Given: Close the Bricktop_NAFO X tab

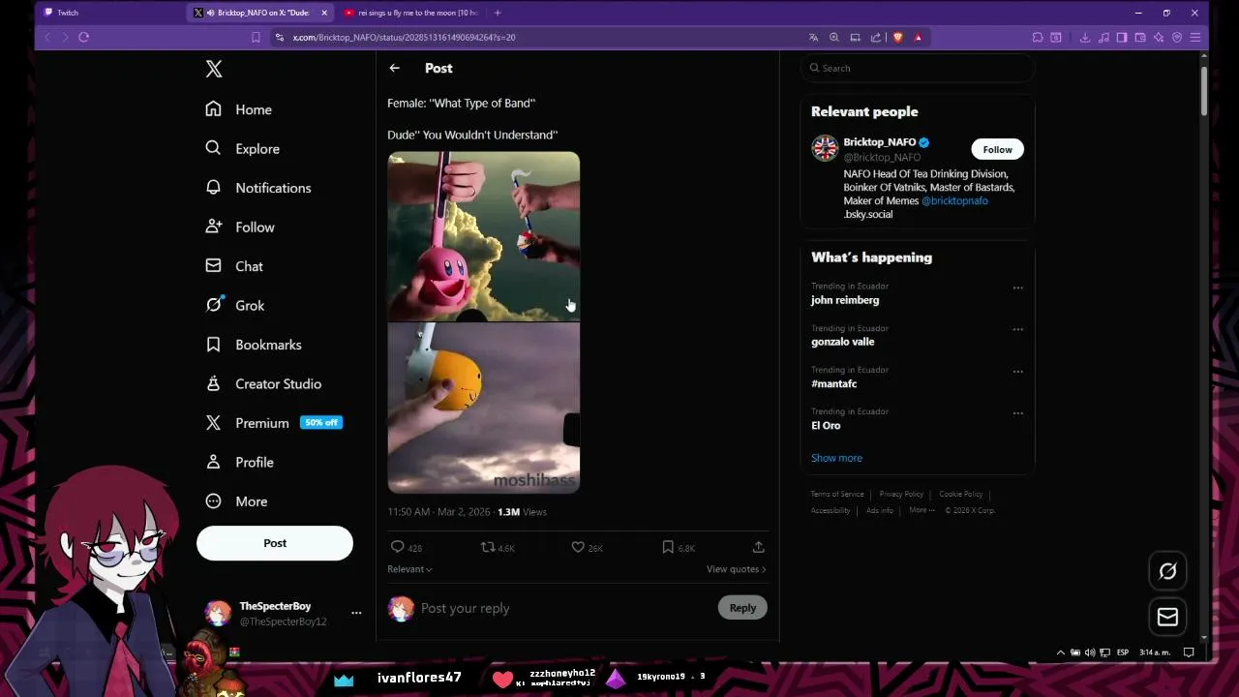Looking at the screenshot, I should [x=324, y=13].
